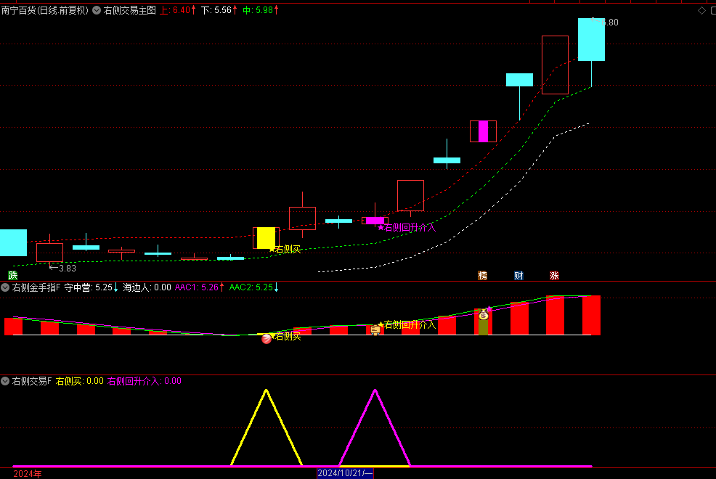Click the 海边人: 0.00 value

[147, 287]
